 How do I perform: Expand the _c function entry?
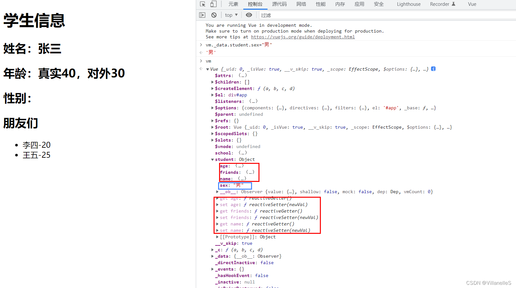pyautogui.click(x=212, y=250)
